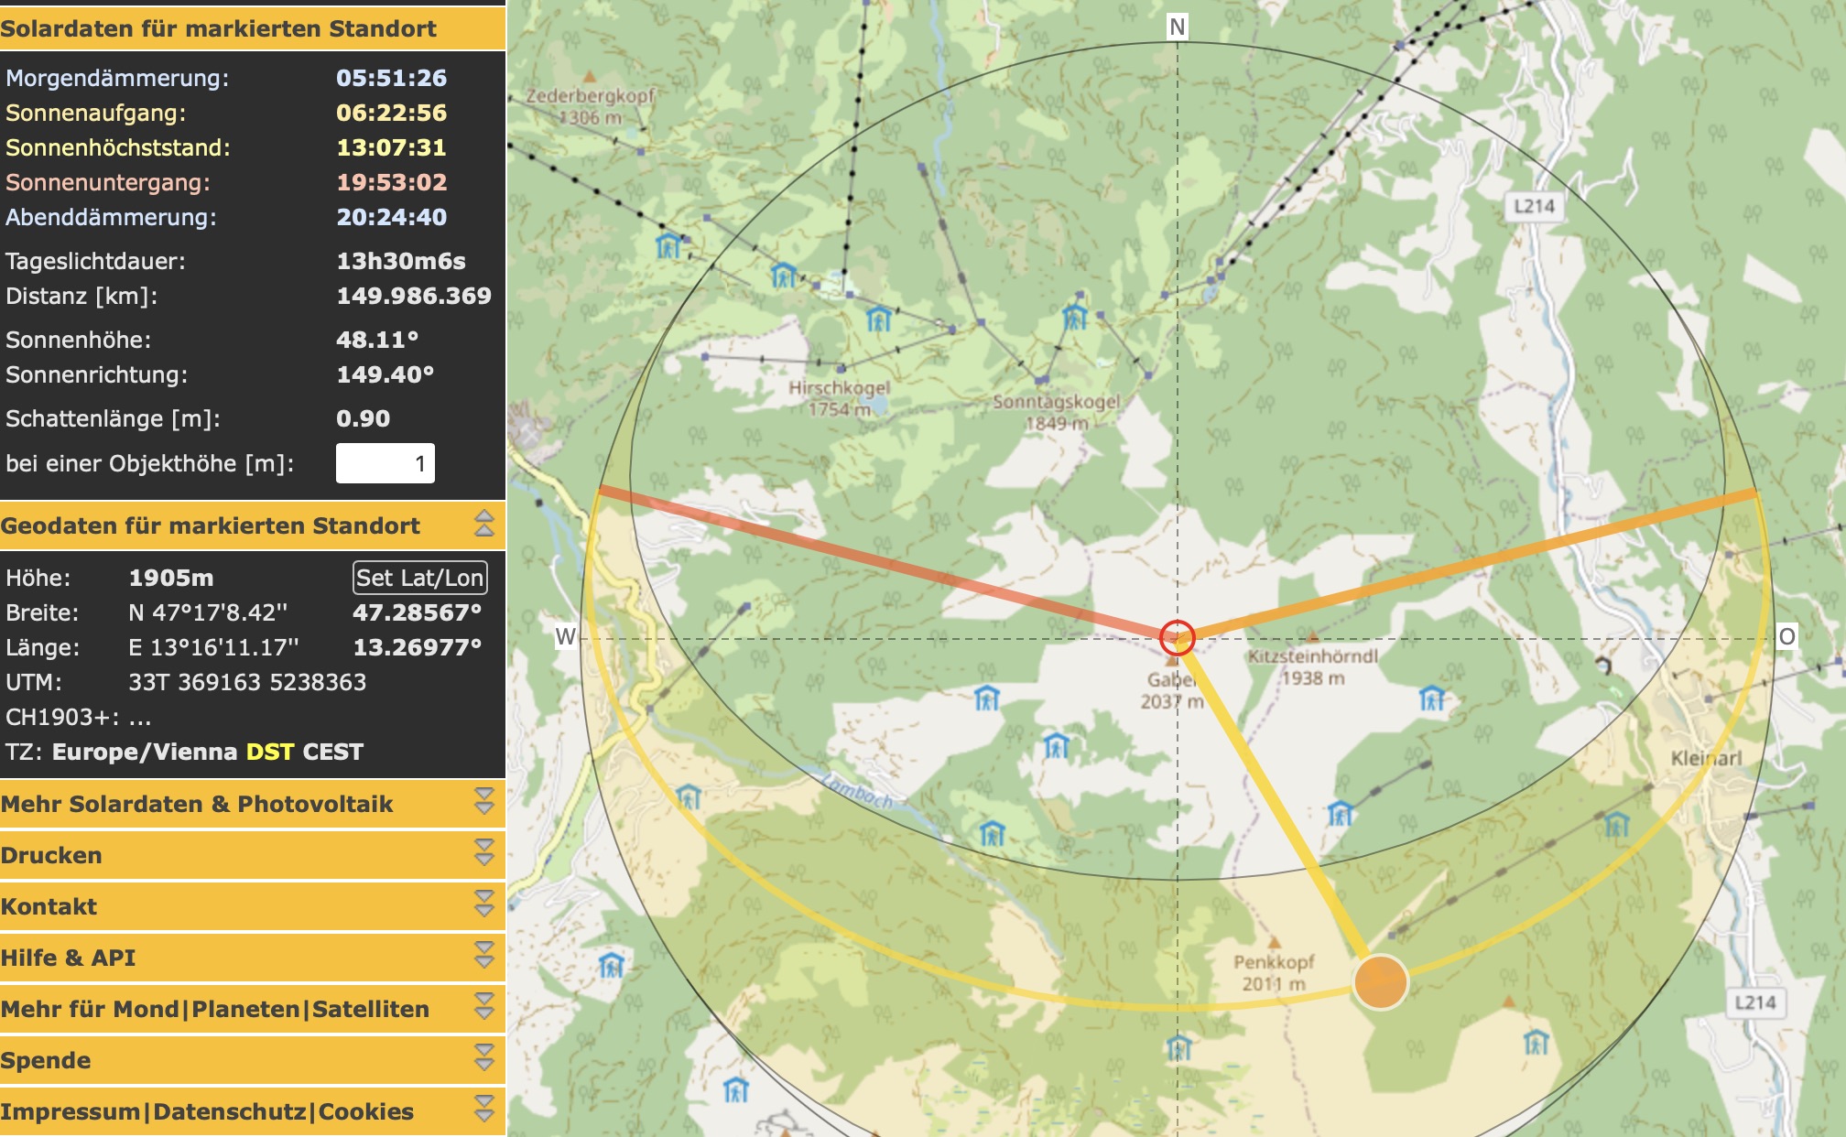Open the Spende section

[x=483, y=1059]
